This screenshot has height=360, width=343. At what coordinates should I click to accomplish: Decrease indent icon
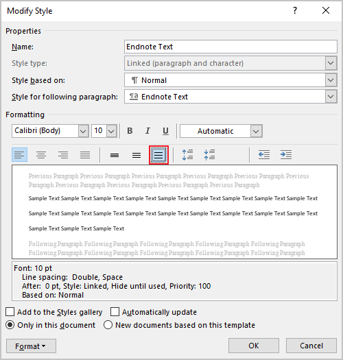pyautogui.click(x=264, y=155)
